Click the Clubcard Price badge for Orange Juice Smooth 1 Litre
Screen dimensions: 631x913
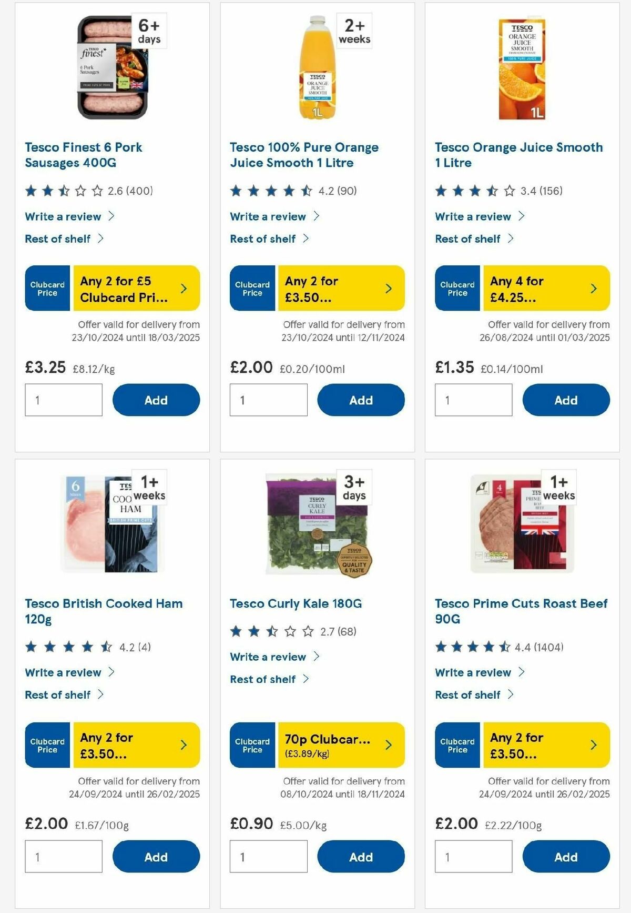click(x=457, y=288)
